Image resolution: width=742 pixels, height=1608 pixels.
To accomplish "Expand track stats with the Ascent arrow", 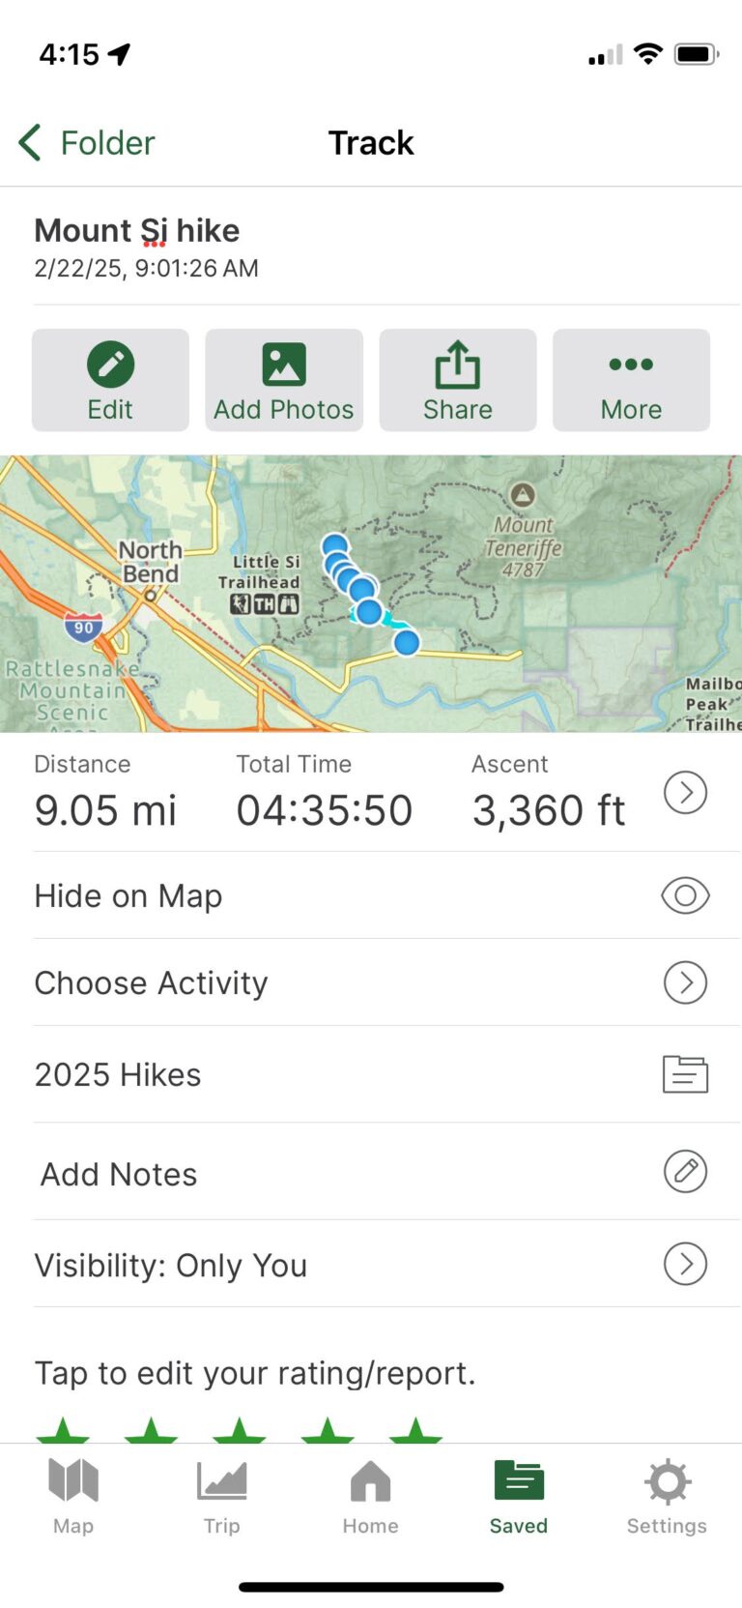I will pos(685,793).
